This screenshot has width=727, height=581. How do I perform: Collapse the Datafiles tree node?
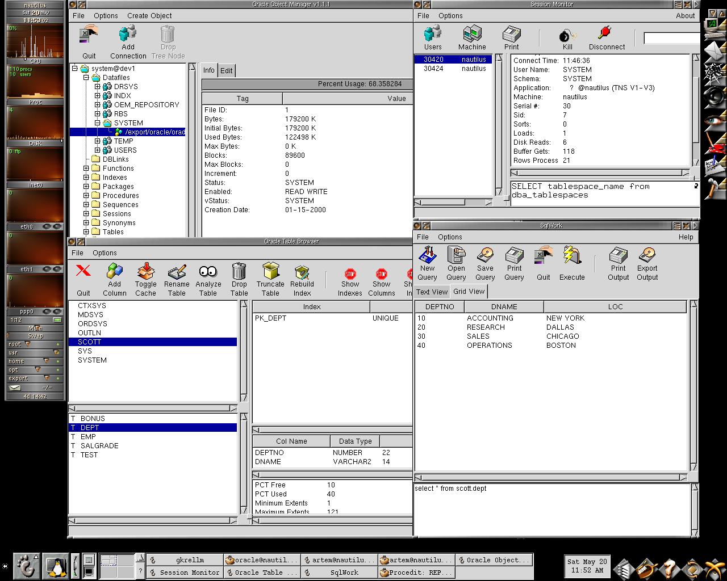[x=86, y=78]
